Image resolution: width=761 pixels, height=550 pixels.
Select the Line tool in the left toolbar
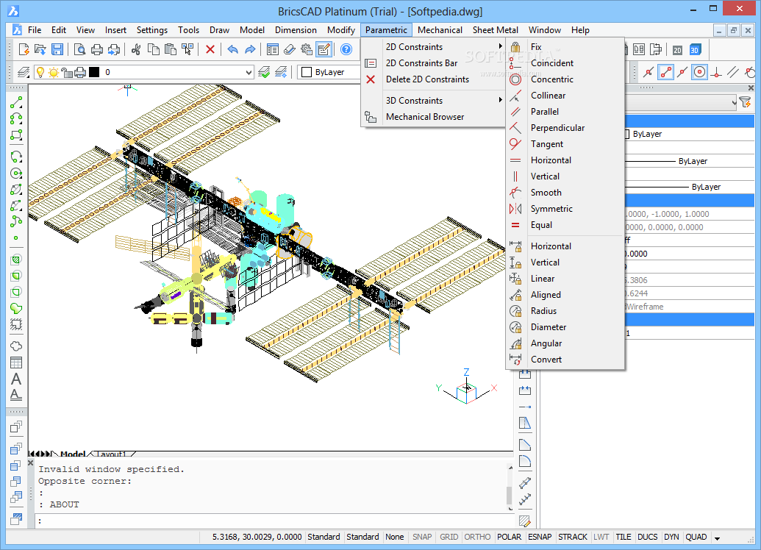[x=16, y=102]
